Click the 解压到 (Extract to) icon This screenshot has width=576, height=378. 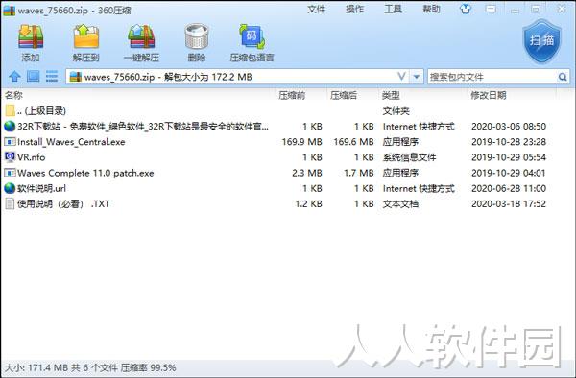click(x=86, y=37)
